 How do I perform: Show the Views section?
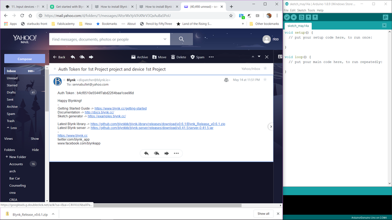(35, 139)
